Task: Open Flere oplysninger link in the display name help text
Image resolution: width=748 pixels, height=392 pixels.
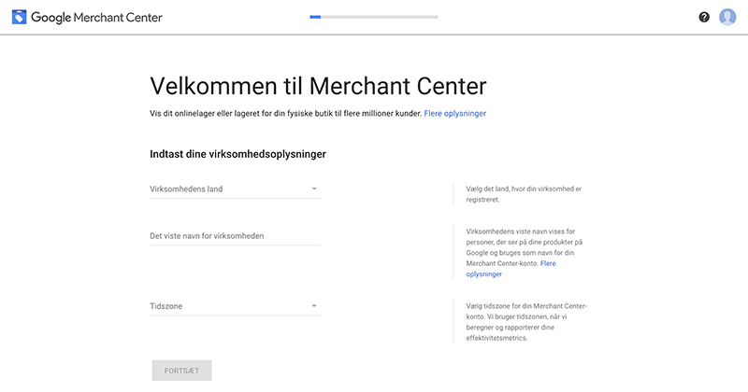Action: (x=511, y=269)
